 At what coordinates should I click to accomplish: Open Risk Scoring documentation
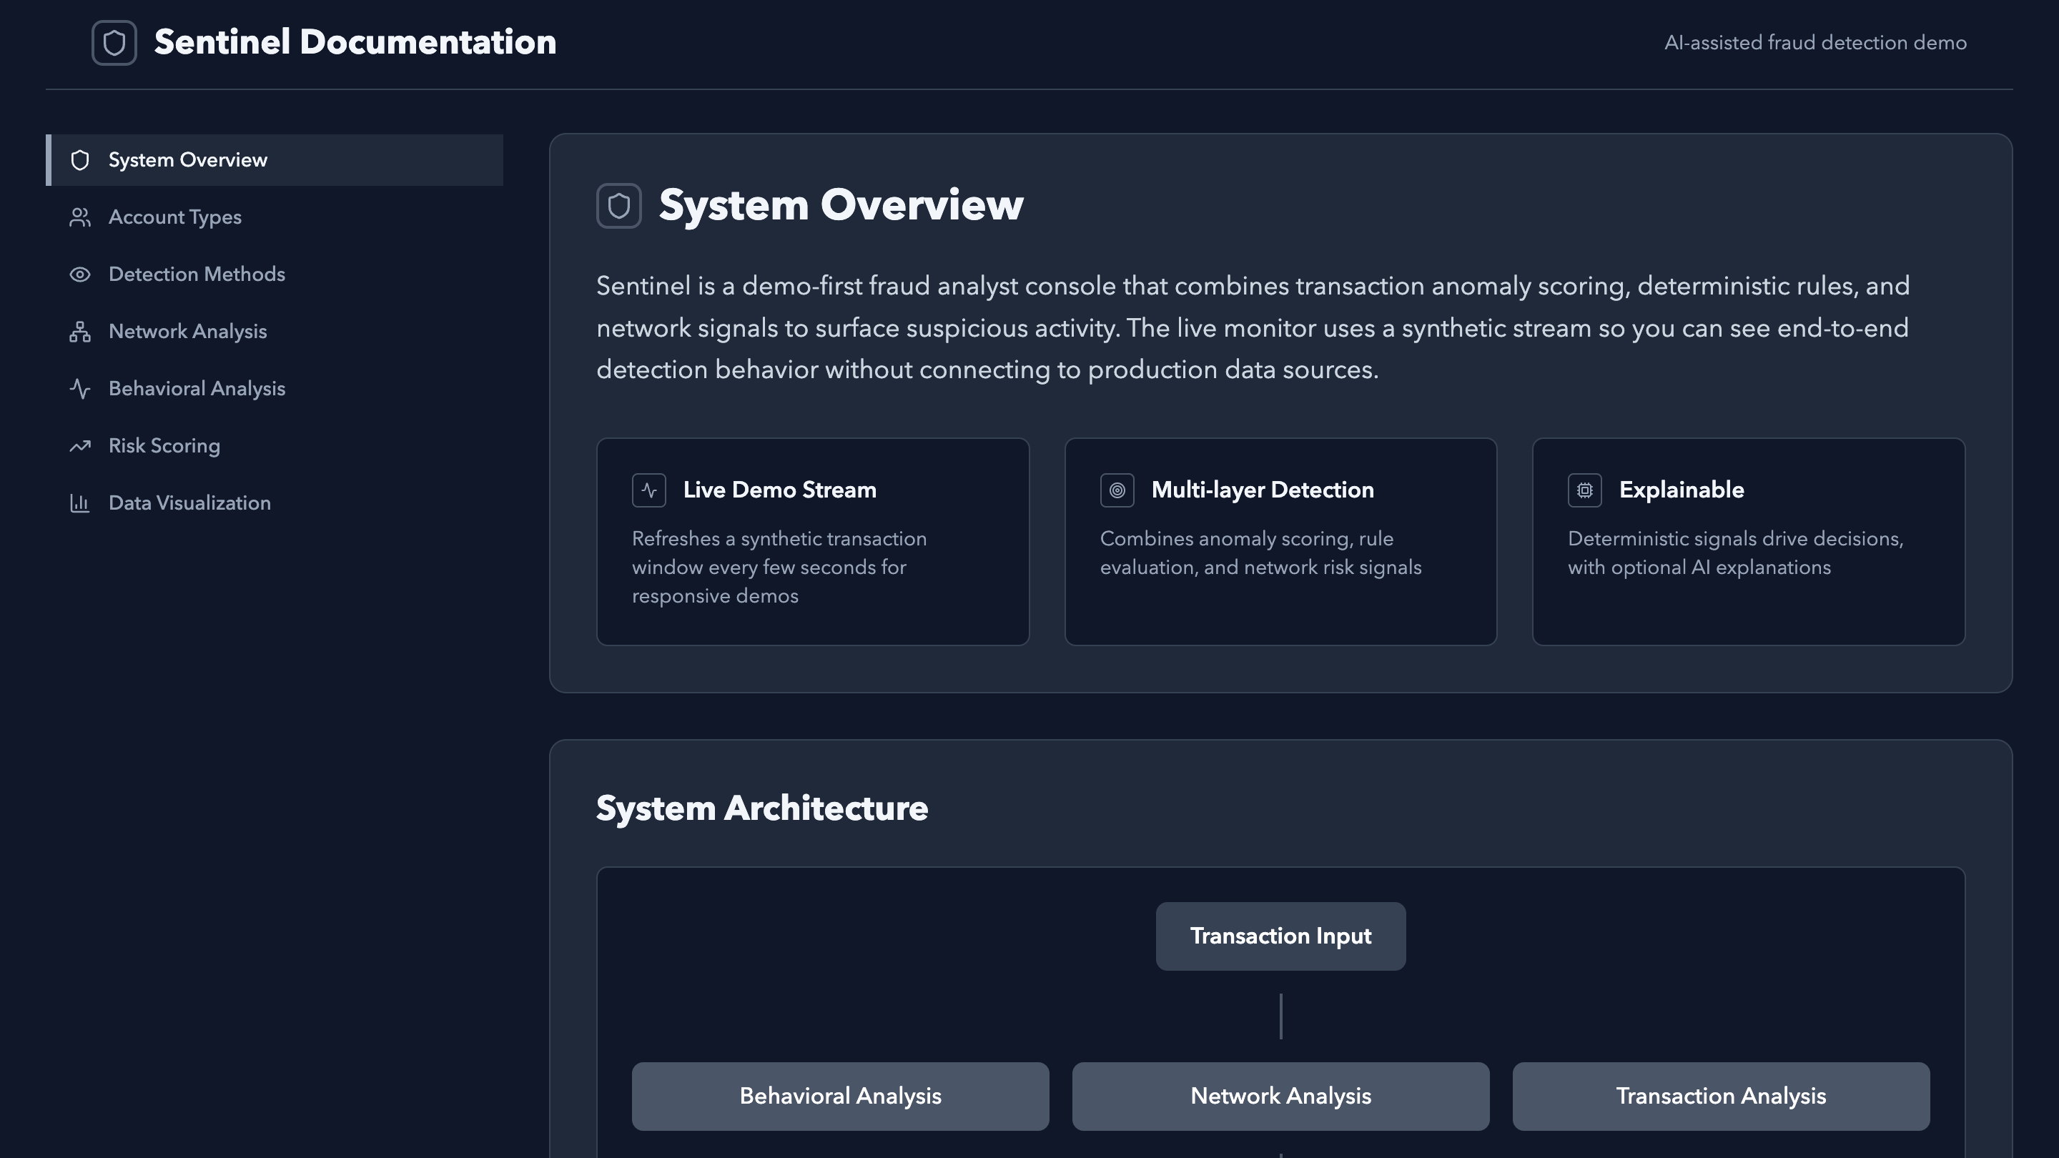(x=164, y=446)
